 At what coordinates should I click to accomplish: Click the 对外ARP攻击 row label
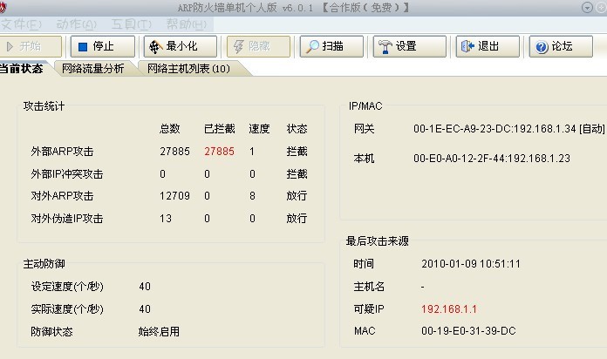62,196
